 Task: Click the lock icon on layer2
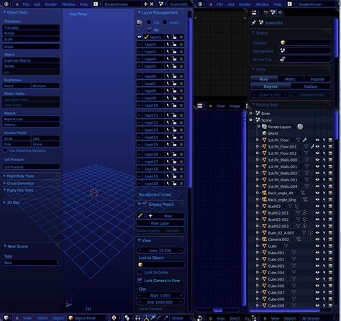point(174,45)
